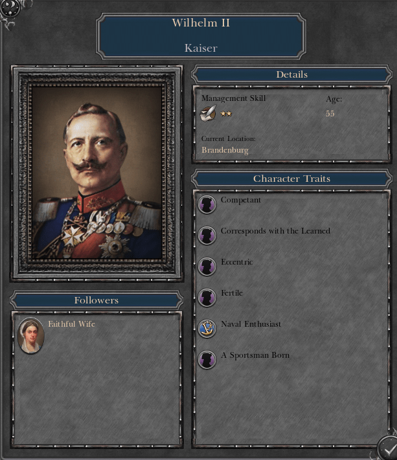
Task: Click the Fertile trait icon
Action: click(x=207, y=298)
